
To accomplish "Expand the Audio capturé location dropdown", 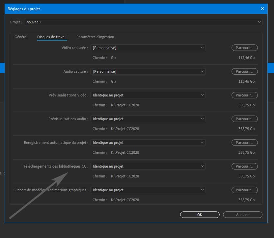I will click(148, 71).
